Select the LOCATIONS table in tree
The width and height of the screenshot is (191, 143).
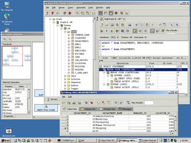pyautogui.click(x=80, y=63)
